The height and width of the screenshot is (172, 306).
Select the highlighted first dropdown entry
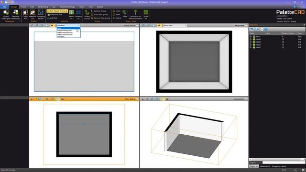(x=68, y=28)
